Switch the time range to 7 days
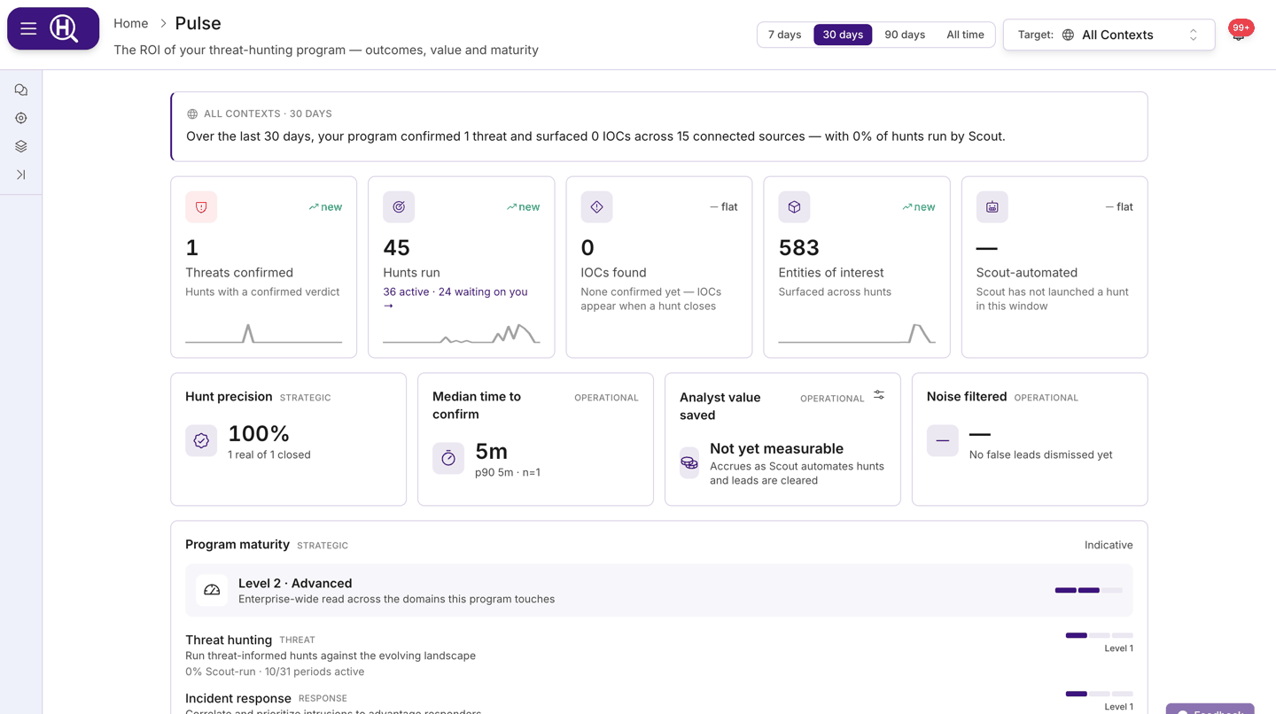Image resolution: width=1276 pixels, height=714 pixels. 785,35
